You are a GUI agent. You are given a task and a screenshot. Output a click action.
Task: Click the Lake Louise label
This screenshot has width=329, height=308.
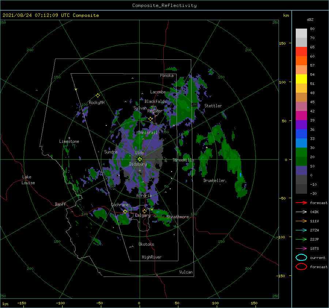pos(29,180)
